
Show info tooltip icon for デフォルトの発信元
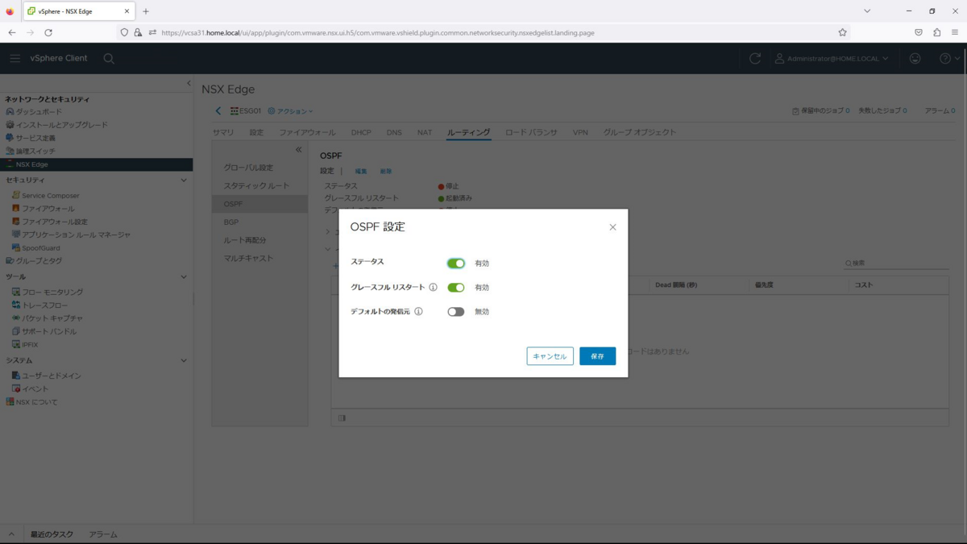418,311
